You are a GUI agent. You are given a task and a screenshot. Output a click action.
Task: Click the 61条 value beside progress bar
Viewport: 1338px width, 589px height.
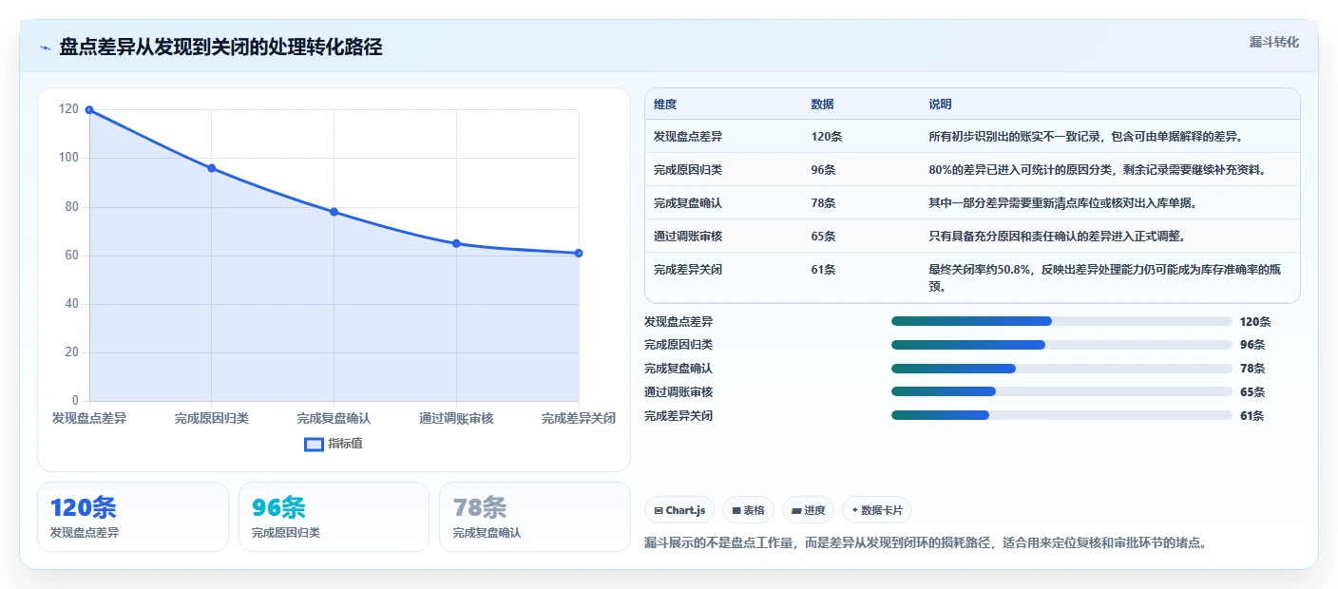click(x=1252, y=415)
